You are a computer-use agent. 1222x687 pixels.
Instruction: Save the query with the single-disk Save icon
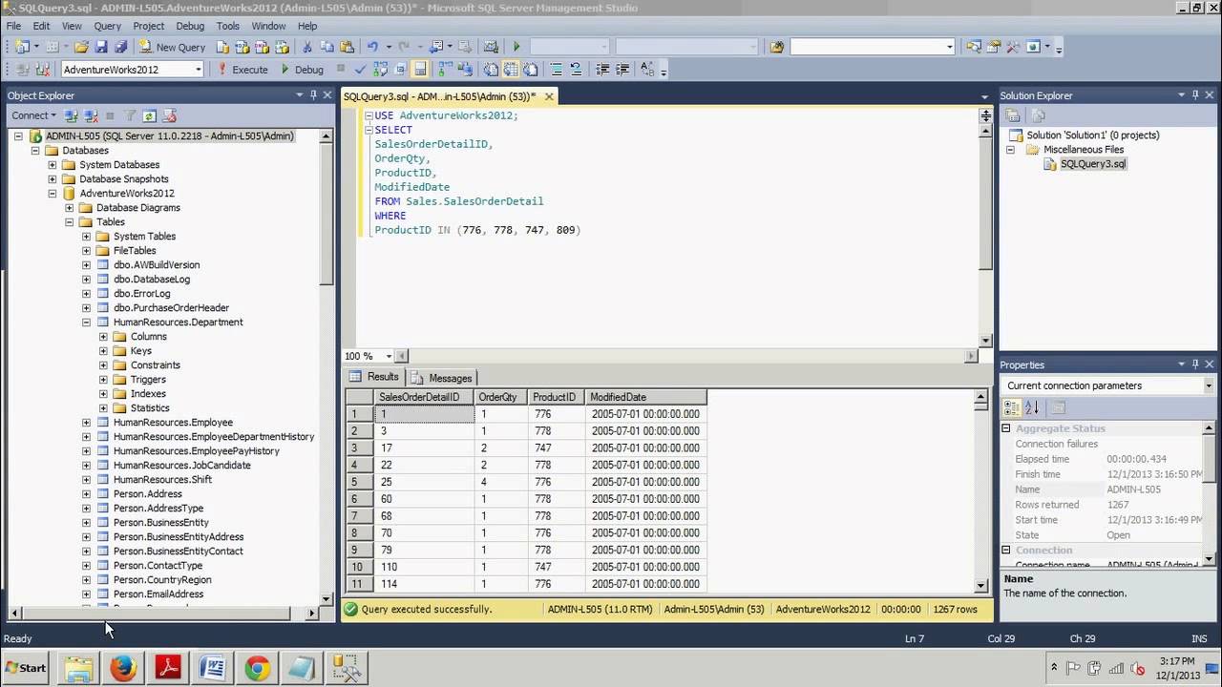(x=101, y=47)
